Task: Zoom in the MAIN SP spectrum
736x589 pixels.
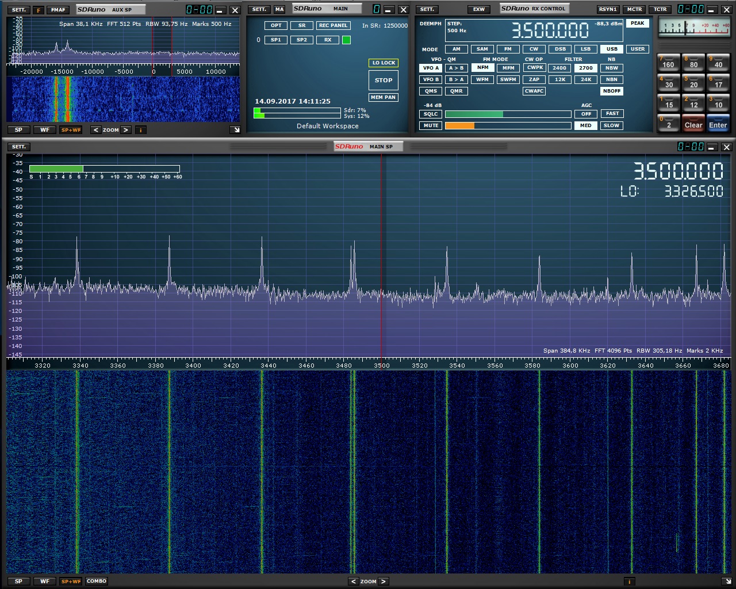Action: click(x=384, y=581)
